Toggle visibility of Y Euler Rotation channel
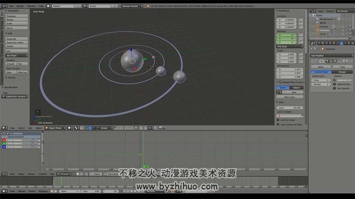This screenshot has width=355, height=199. (x=4, y=143)
